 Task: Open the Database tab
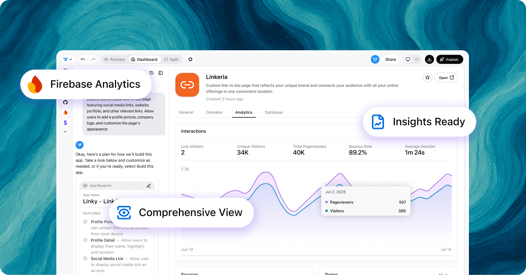(x=274, y=112)
